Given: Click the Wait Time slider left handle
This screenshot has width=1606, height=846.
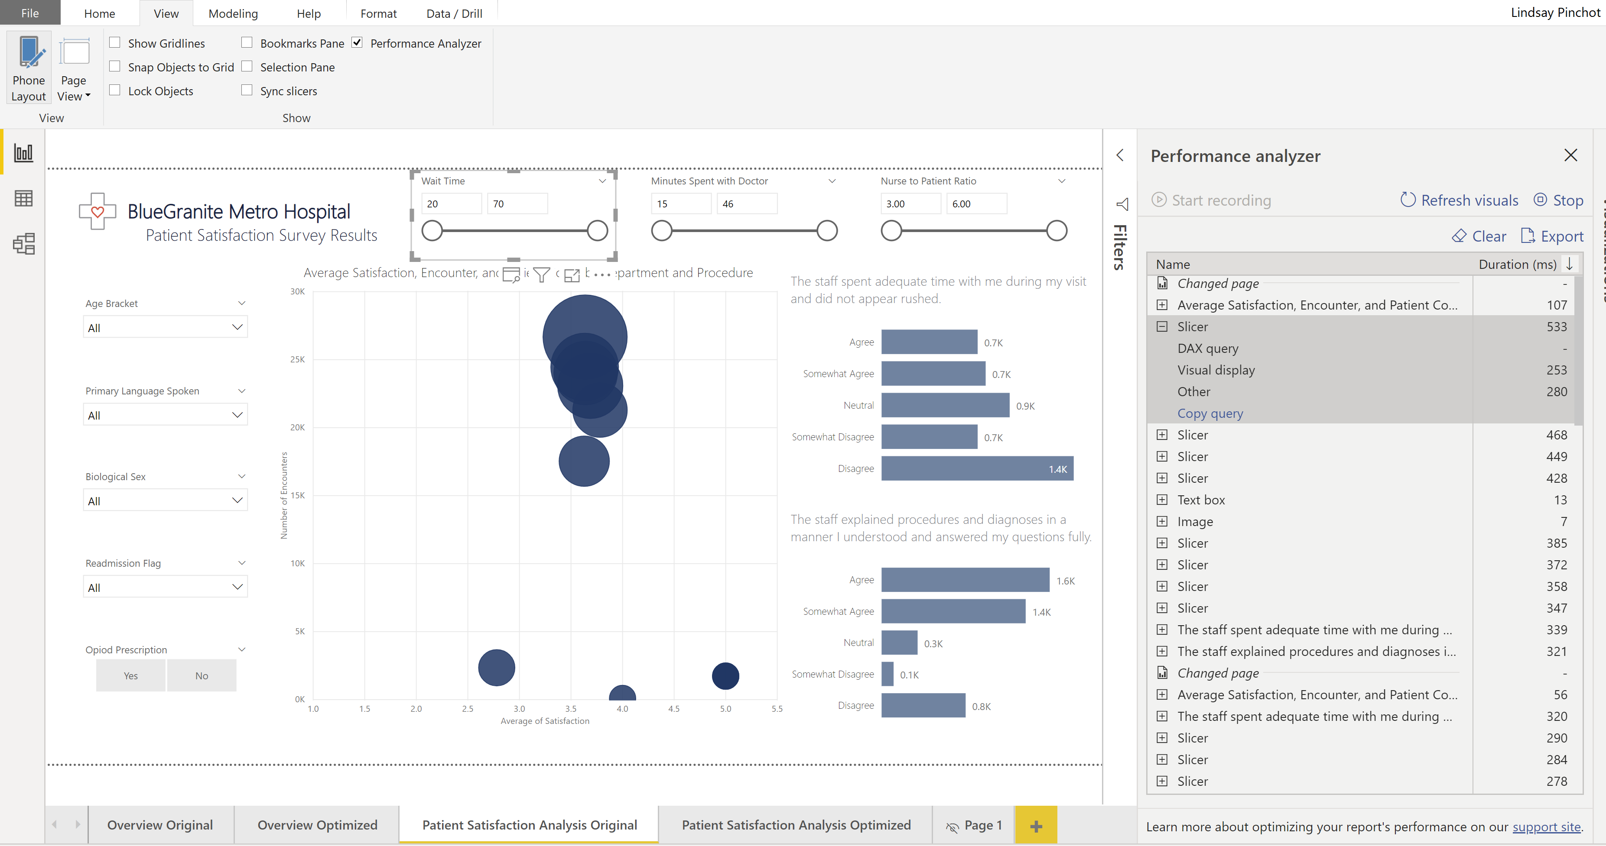Looking at the screenshot, I should click(x=432, y=230).
